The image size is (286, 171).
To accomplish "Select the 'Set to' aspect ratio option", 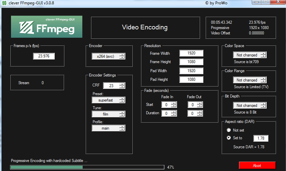I will (x=229, y=138).
